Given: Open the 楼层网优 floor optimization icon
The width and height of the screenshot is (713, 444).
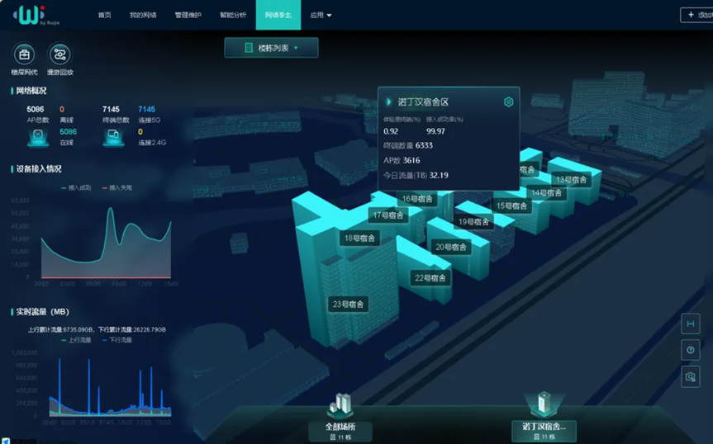Looking at the screenshot, I should (x=24, y=55).
